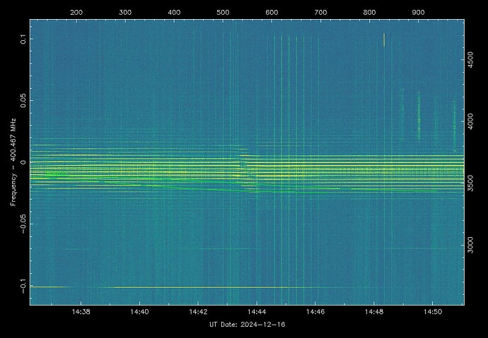Click the top axis label 900
488x338 pixels.
pyautogui.click(x=418, y=13)
